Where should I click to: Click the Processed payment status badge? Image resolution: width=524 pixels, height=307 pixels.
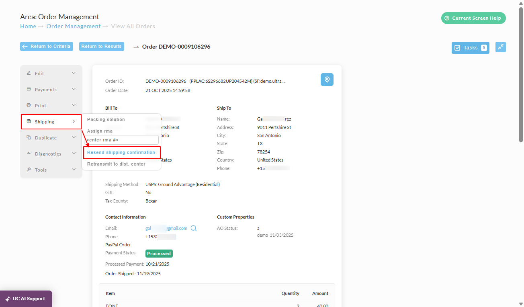pos(159,254)
